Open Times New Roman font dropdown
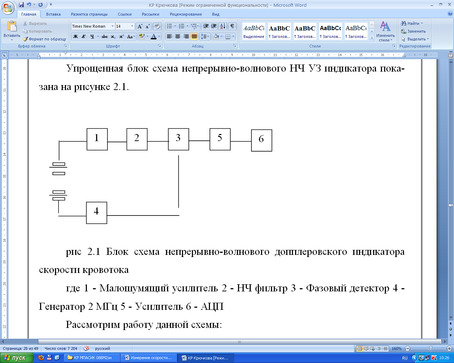This screenshot has height=363, width=454. (112, 26)
